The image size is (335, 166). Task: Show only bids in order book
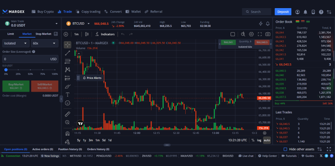pyautogui.click(x=308, y=21)
